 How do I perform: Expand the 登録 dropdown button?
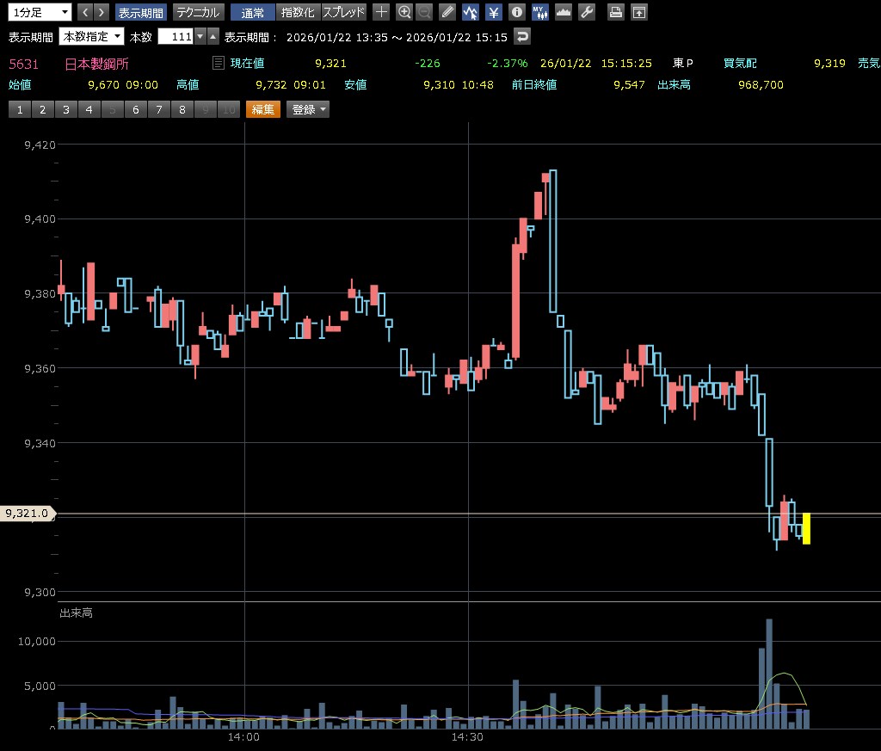(x=308, y=109)
